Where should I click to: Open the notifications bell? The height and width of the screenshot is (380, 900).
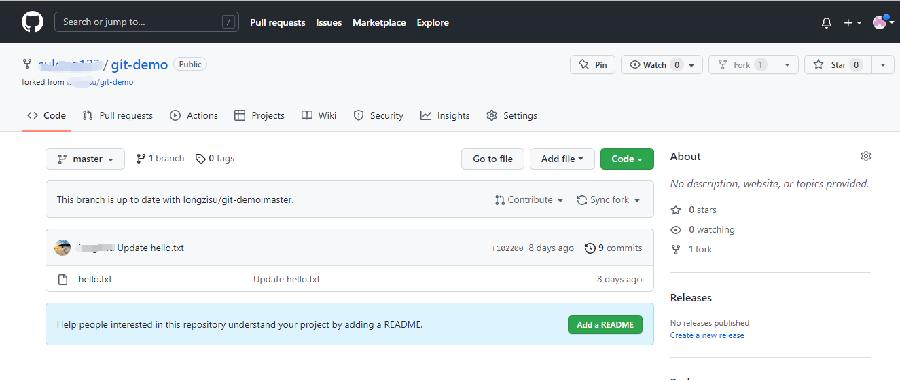pyautogui.click(x=827, y=22)
